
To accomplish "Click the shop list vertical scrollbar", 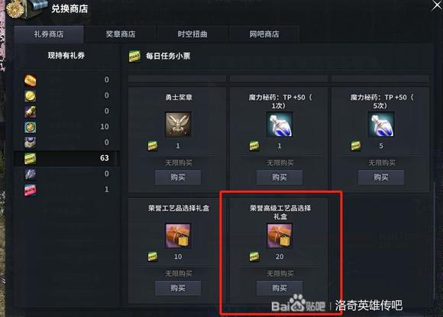I will click(x=435, y=240).
